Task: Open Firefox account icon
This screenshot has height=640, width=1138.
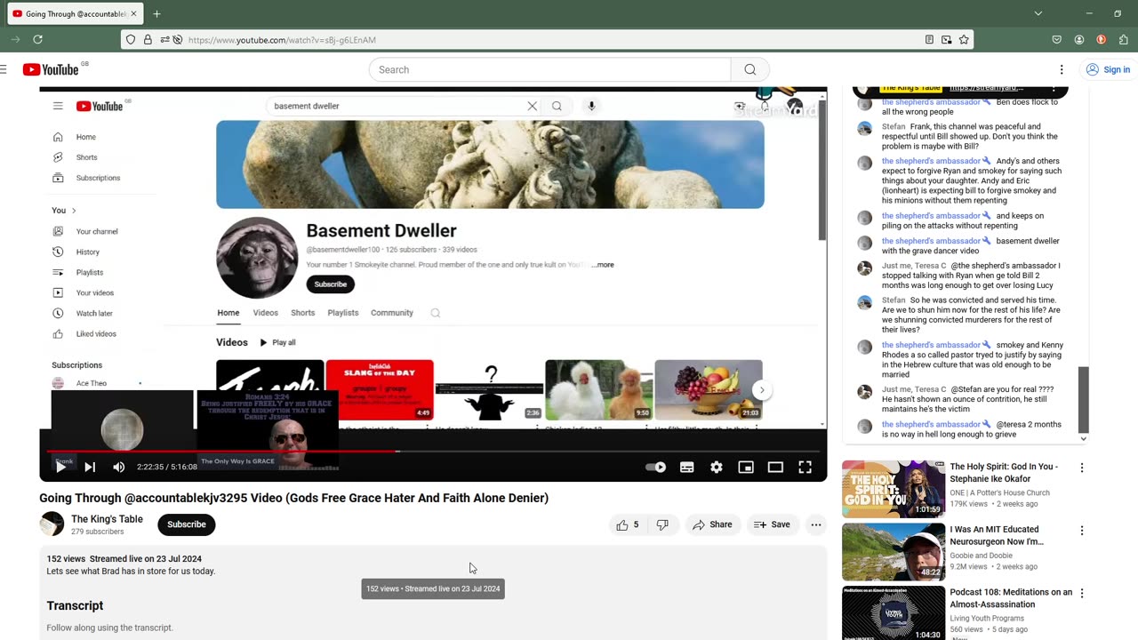Action: coord(1079,40)
